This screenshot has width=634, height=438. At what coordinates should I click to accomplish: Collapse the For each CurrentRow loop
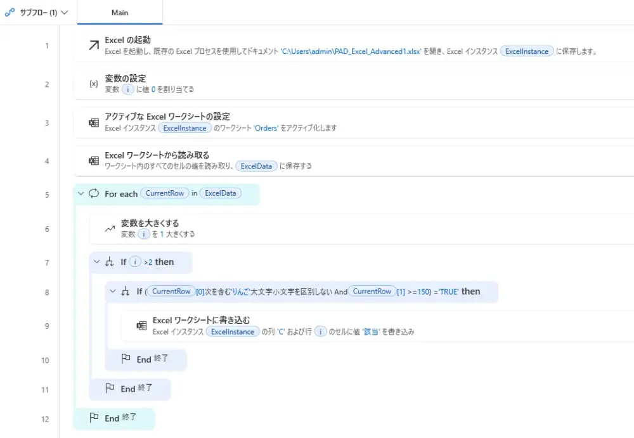(81, 194)
